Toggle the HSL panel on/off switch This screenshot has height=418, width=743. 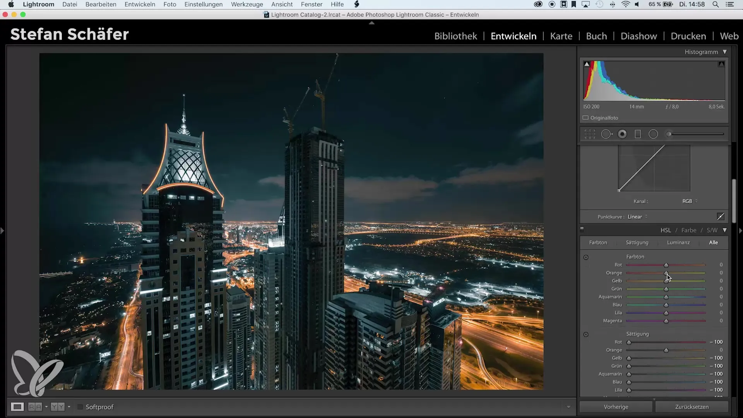[x=582, y=228]
